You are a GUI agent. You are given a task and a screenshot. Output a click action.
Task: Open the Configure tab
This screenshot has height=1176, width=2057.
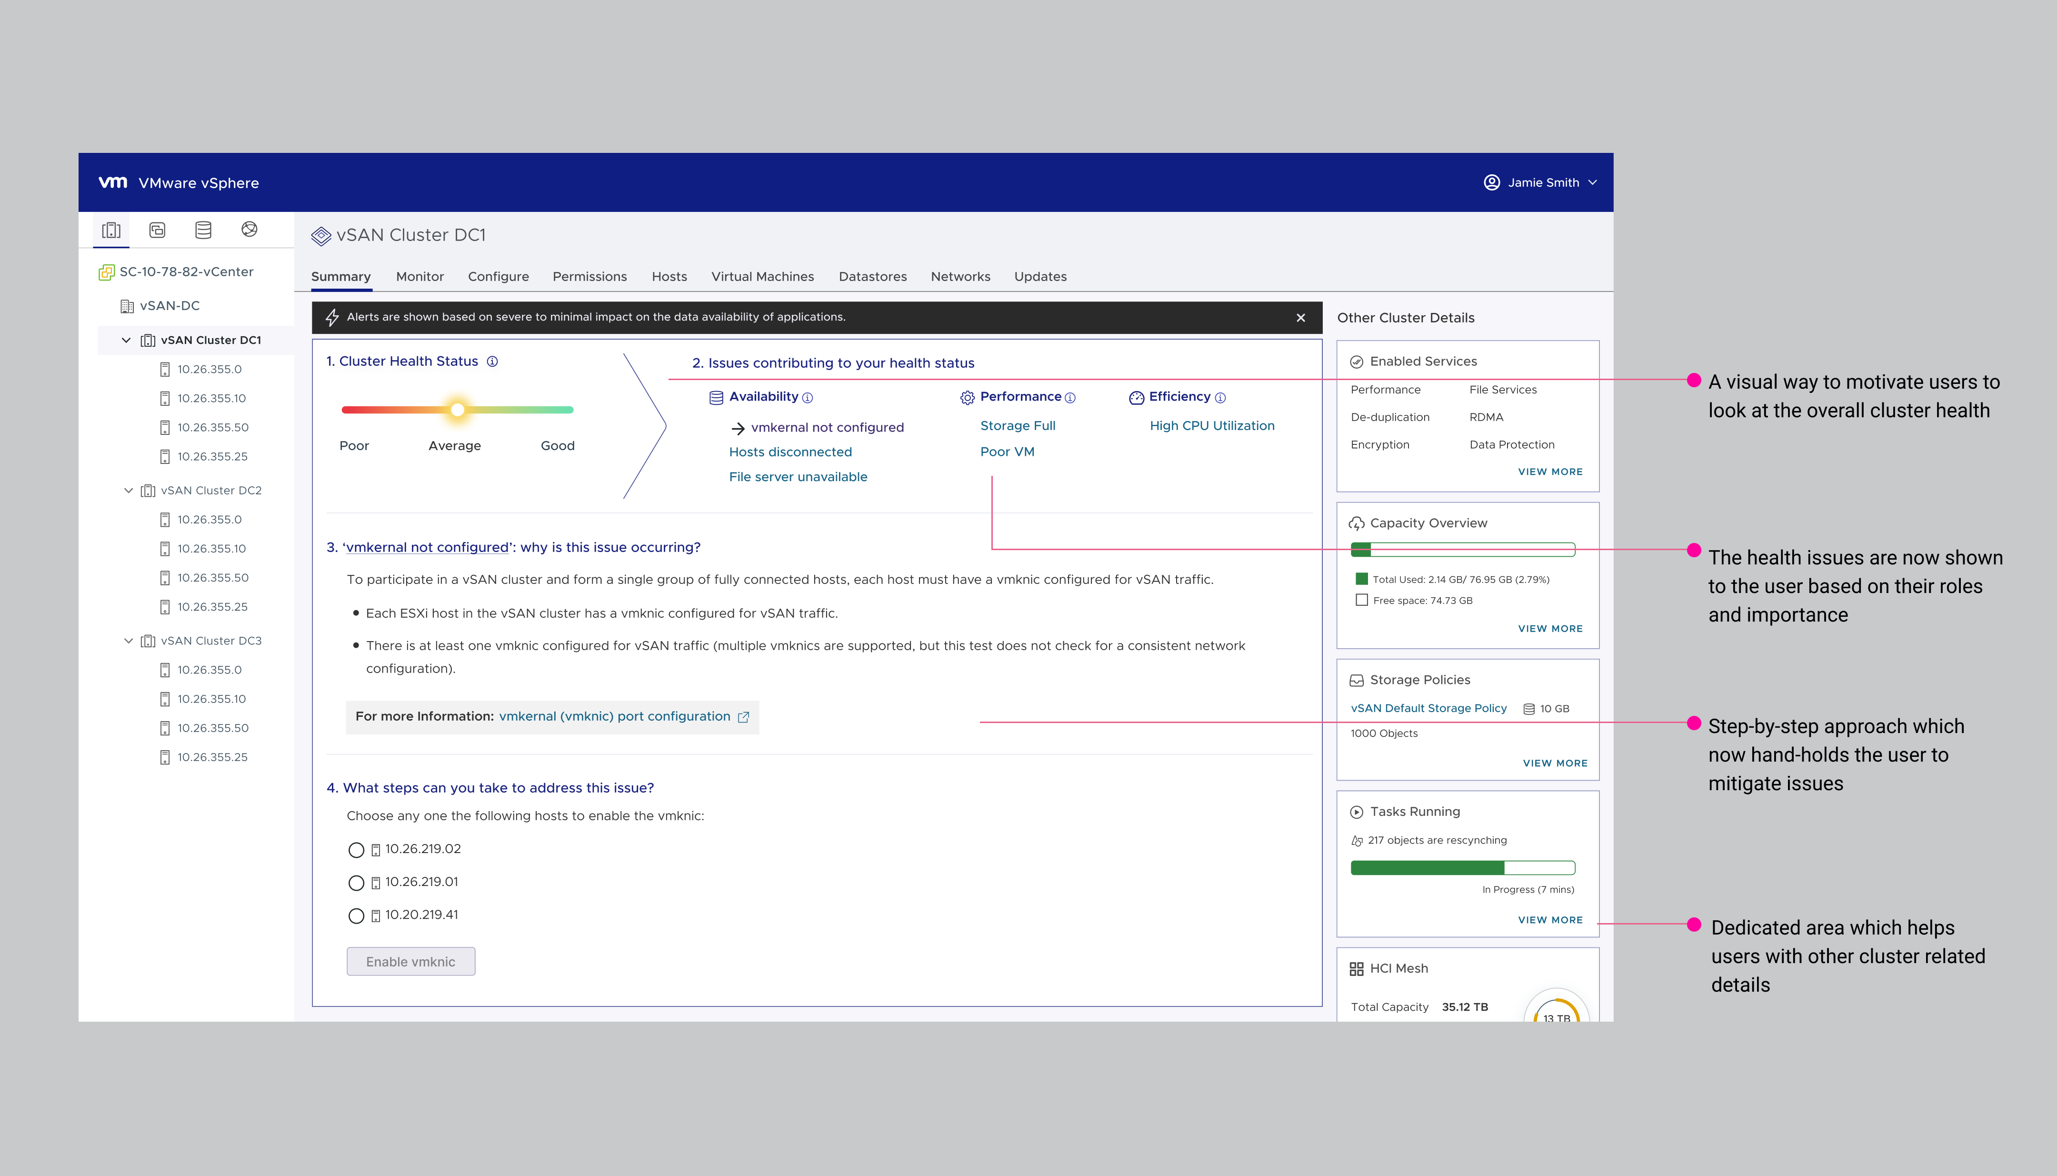coord(498,276)
